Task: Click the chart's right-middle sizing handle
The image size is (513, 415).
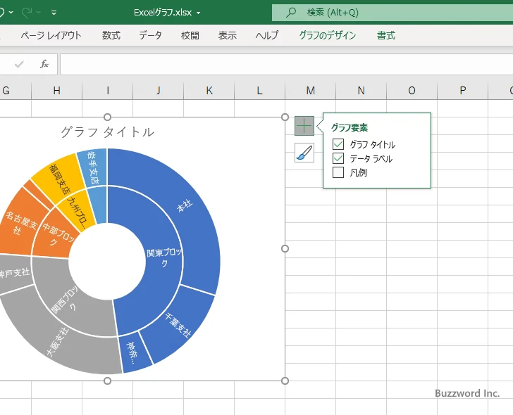Action: [285, 249]
